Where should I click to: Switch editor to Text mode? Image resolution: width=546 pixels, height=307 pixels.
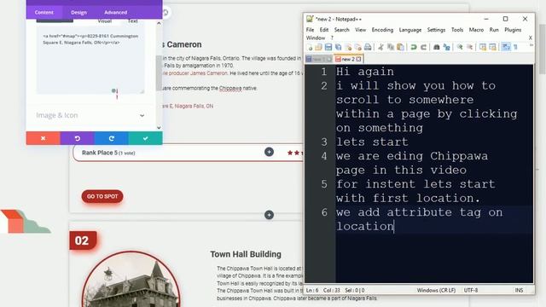(x=133, y=21)
